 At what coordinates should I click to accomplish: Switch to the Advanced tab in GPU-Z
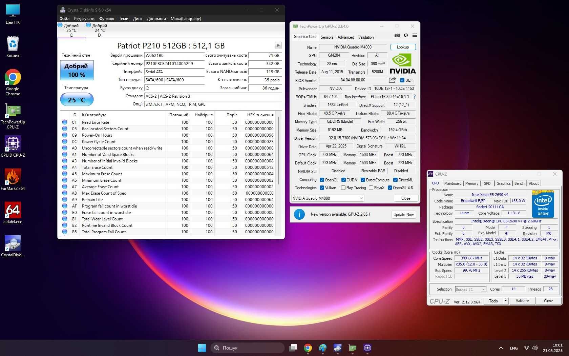[346, 37]
